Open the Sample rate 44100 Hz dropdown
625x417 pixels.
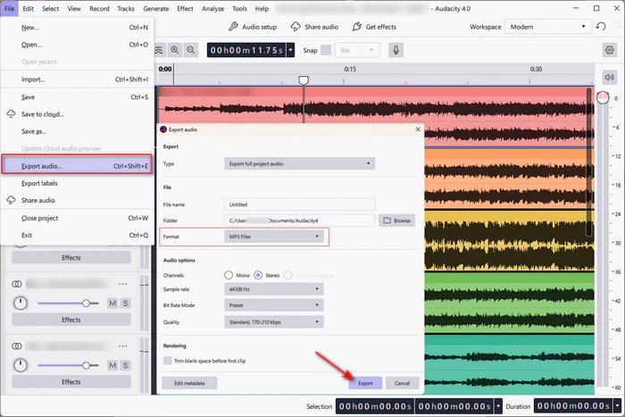tap(274, 289)
